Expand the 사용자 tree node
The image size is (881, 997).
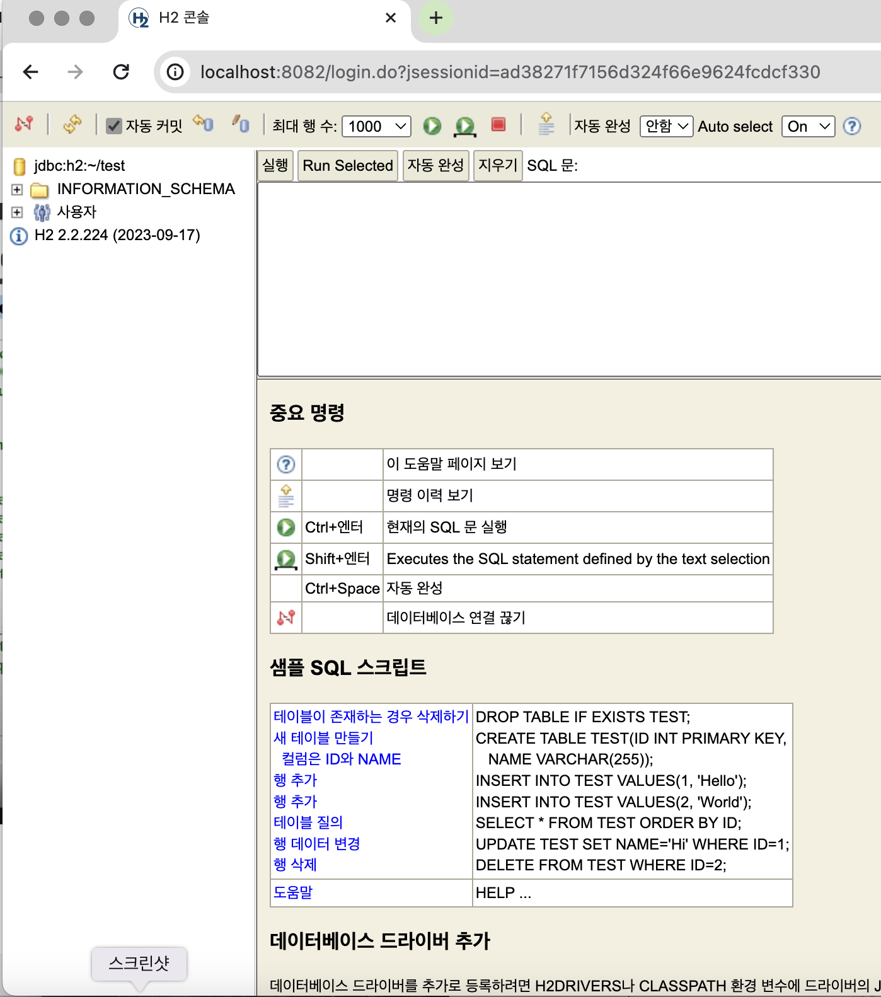click(x=17, y=212)
